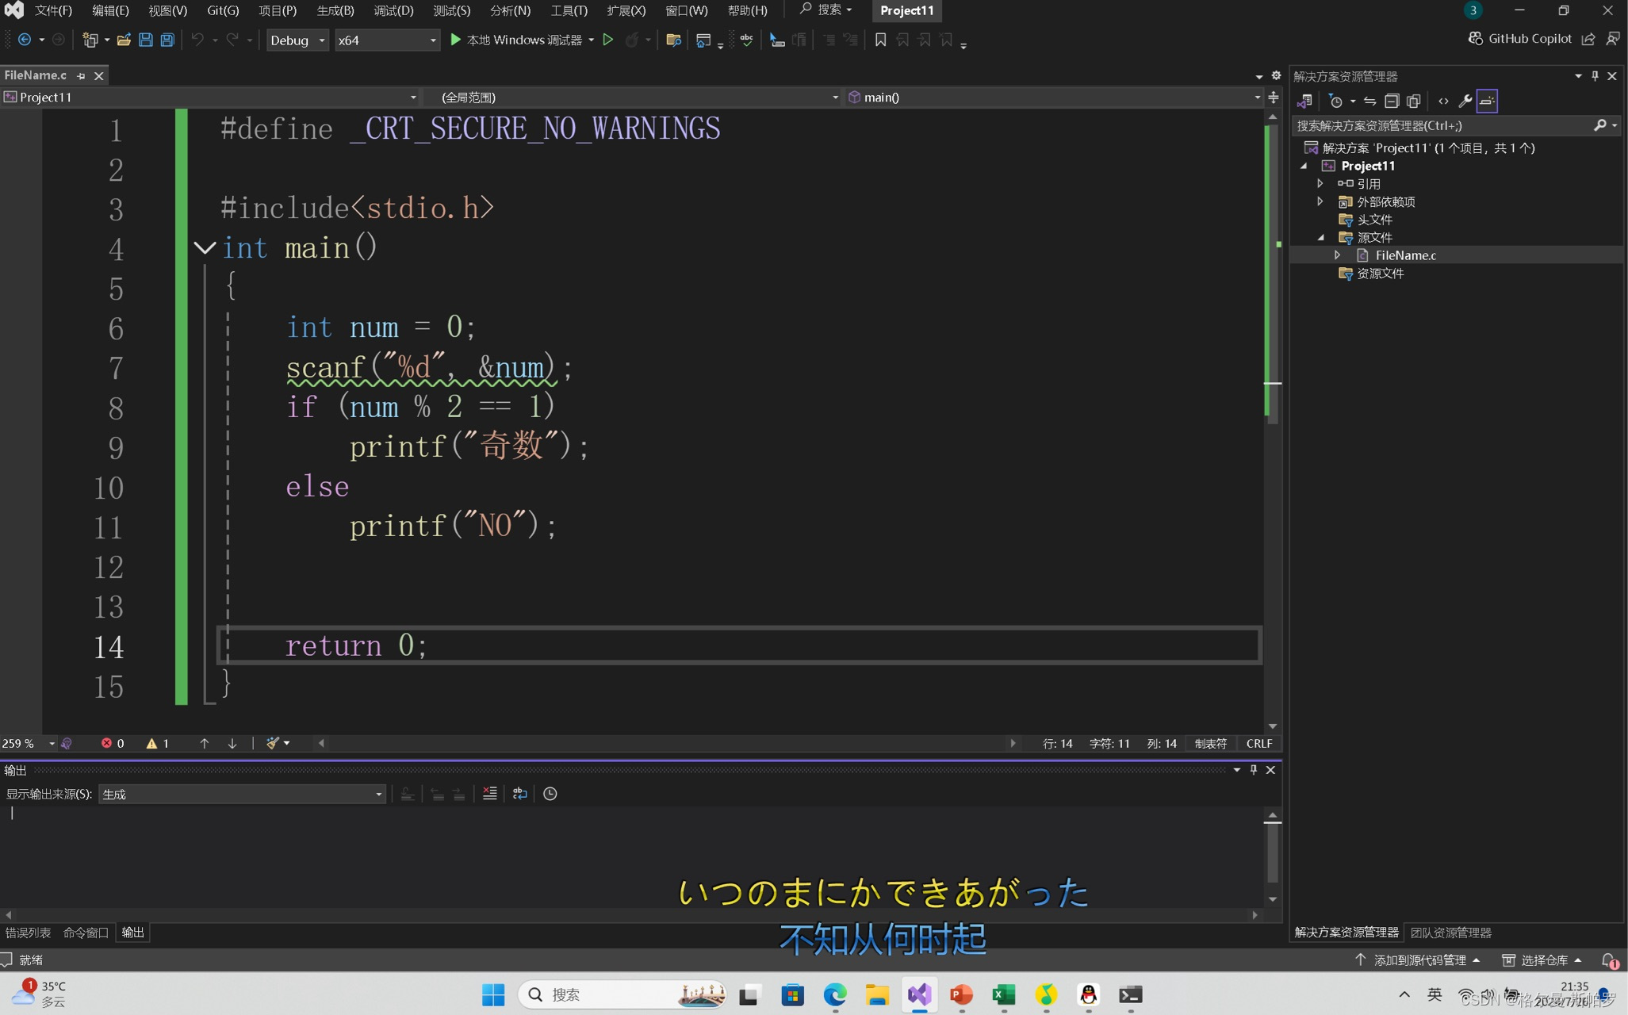Clear all output icon
The height and width of the screenshot is (1015, 1628).
(490, 794)
